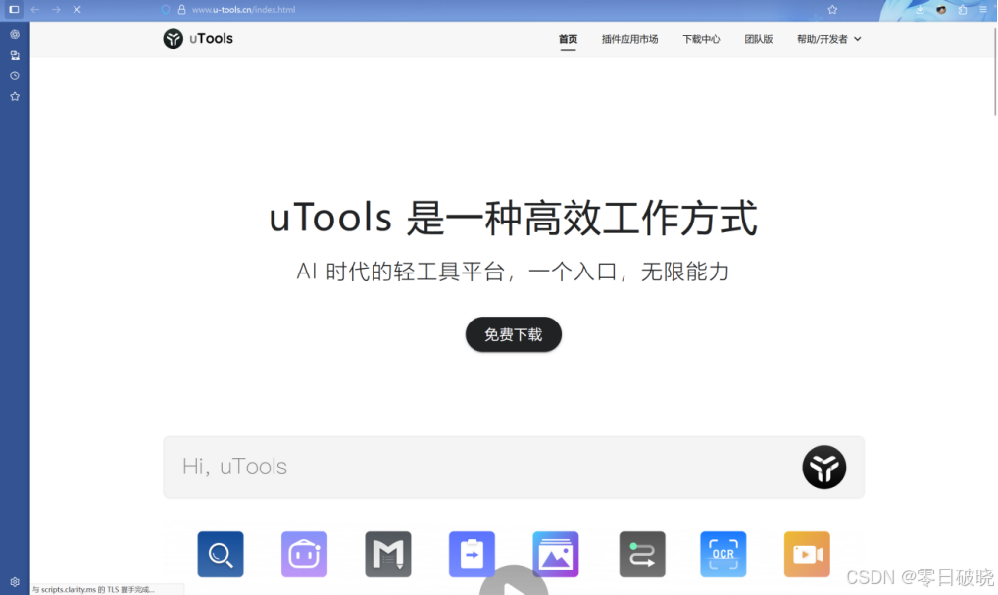Image resolution: width=998 pixels, height=595 pixels.
Task: Open bookmarks star in the sidebar
Action: point(15,97)
